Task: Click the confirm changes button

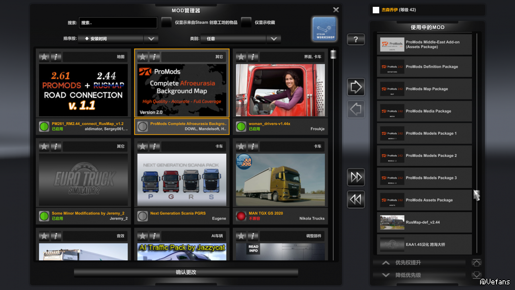Action: tap(186, 272)
